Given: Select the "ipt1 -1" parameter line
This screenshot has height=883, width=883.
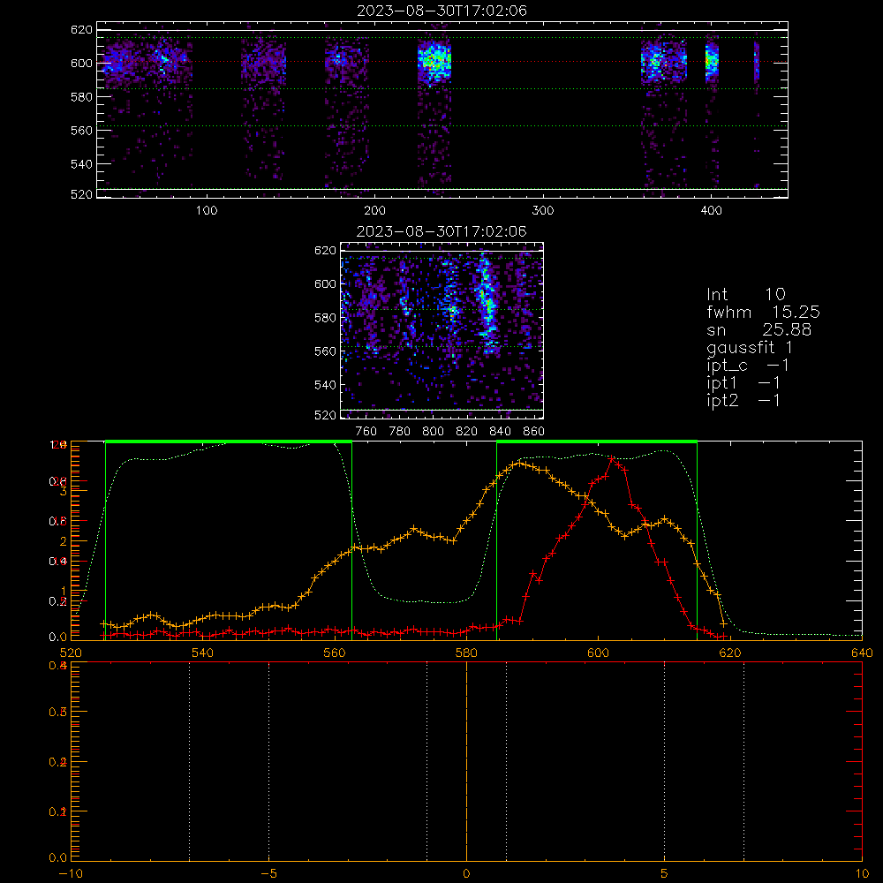Looking at the screenshot, I should [743, 383].
